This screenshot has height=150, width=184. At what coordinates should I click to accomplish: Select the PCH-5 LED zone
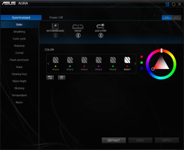point(99,64)
